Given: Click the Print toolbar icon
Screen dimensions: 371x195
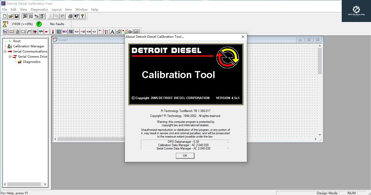Looking at the screenshot, I should [70, 16].
